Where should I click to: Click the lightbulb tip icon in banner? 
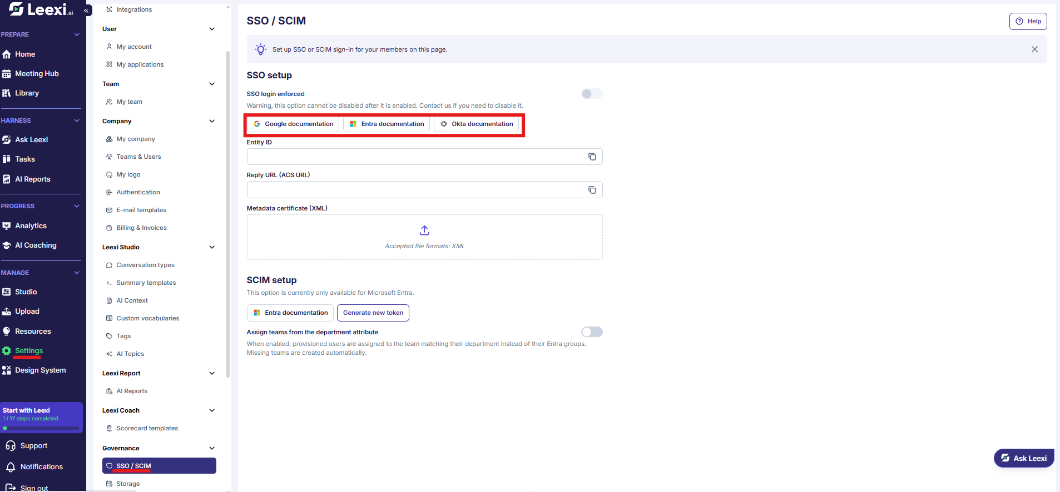pyautogui.click(x=260, y=49)
